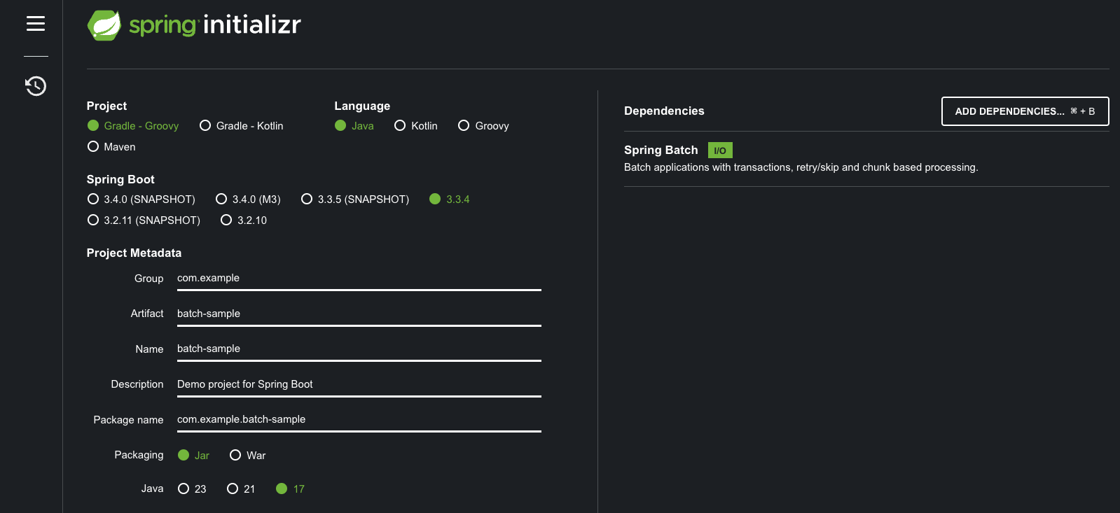Edit the Package name field
Screen dimensions: 1120x513
359,420
